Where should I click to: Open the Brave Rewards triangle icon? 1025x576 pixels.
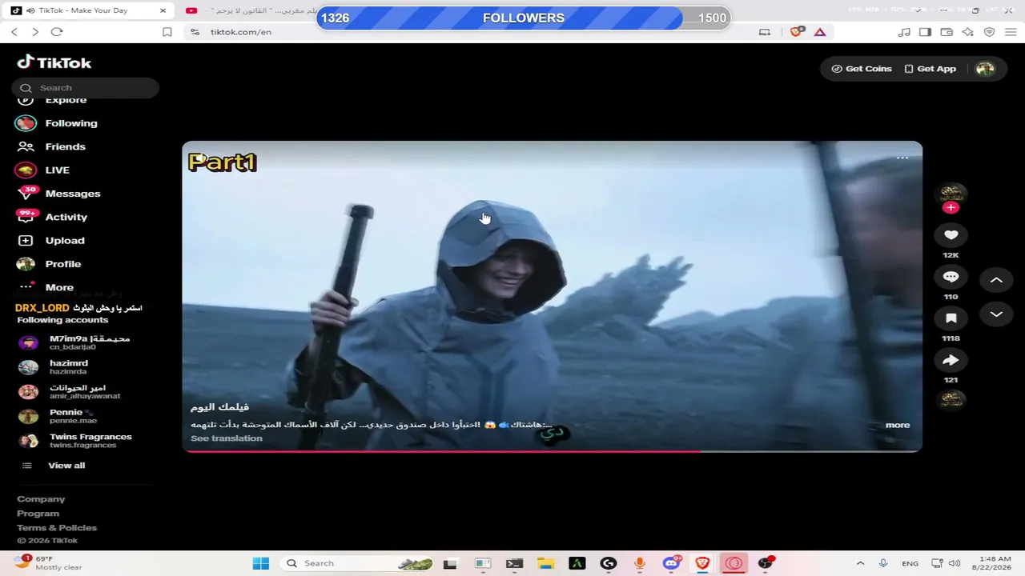pos(820,32)
